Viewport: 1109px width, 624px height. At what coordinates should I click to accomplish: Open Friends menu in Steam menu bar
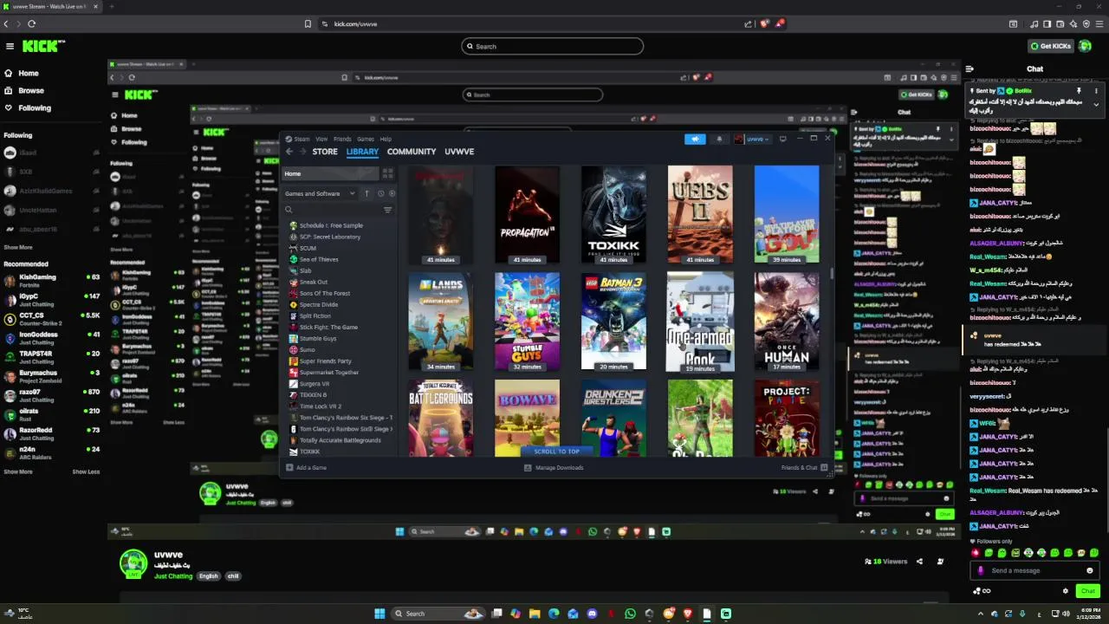[342, 139]
